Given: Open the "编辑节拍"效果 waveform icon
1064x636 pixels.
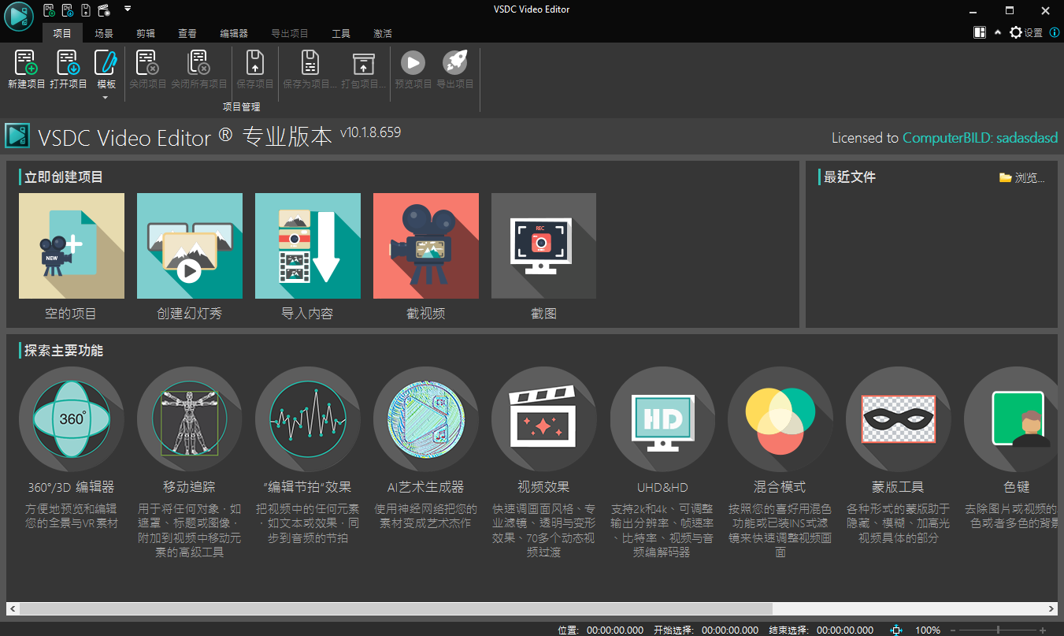Looking at the screenshot, I should tap(308, 419).
